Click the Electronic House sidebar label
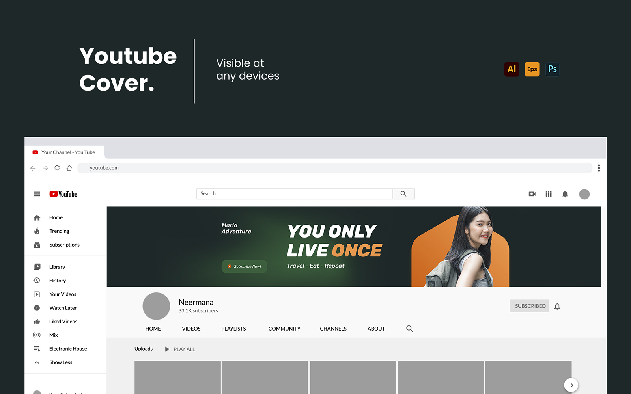The image size is (631, 394). click(x=68, y=349)
